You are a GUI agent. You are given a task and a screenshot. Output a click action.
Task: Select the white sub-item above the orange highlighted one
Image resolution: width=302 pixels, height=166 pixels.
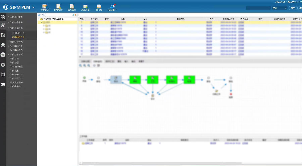(18, 33)
